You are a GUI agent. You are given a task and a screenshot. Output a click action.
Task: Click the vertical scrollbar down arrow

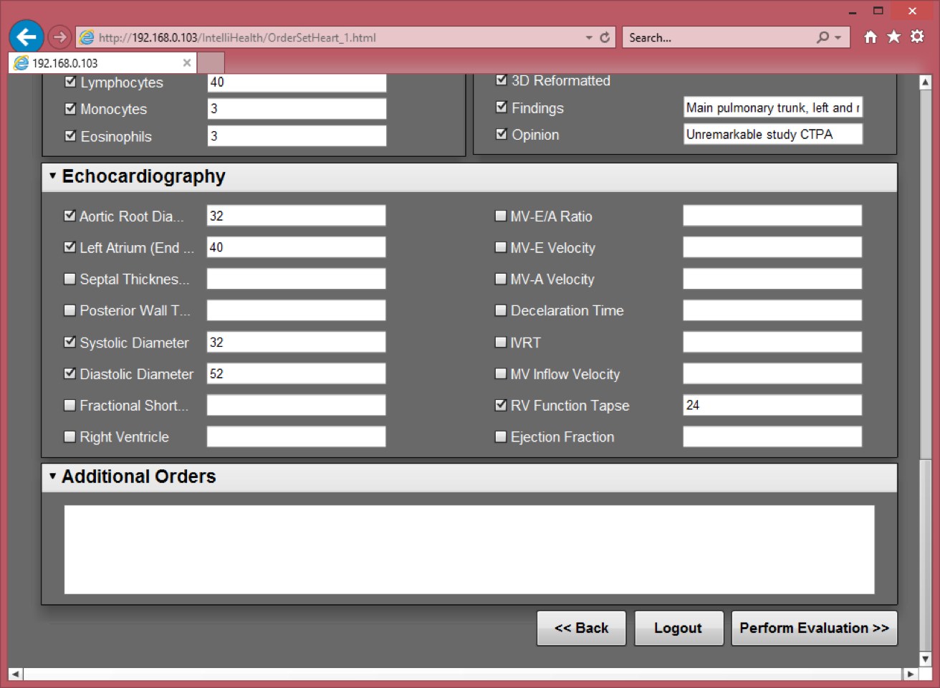tap(925, 659)
